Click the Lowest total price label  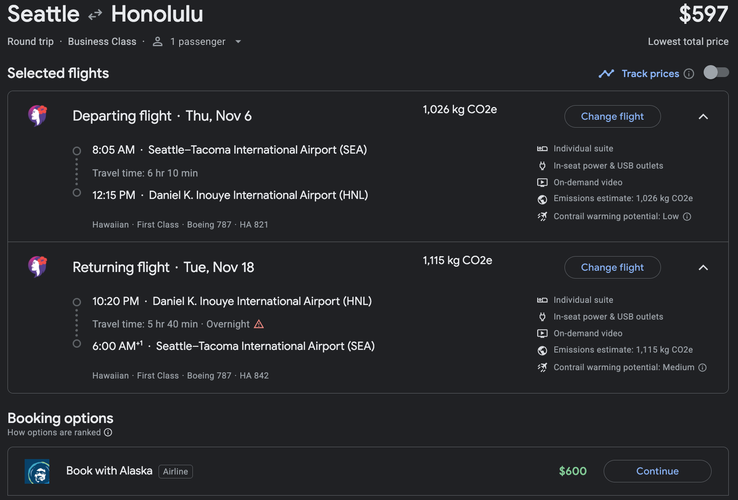pos(688,41)
